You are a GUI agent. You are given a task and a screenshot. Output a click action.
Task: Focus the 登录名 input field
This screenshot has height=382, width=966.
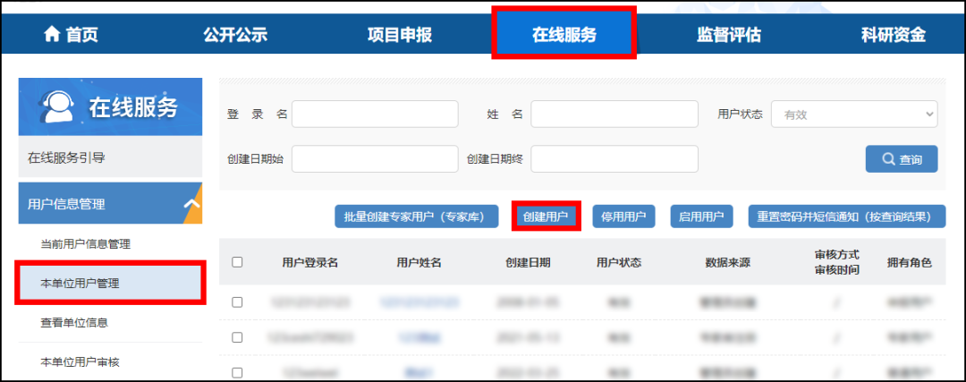(x=374, y=115)
